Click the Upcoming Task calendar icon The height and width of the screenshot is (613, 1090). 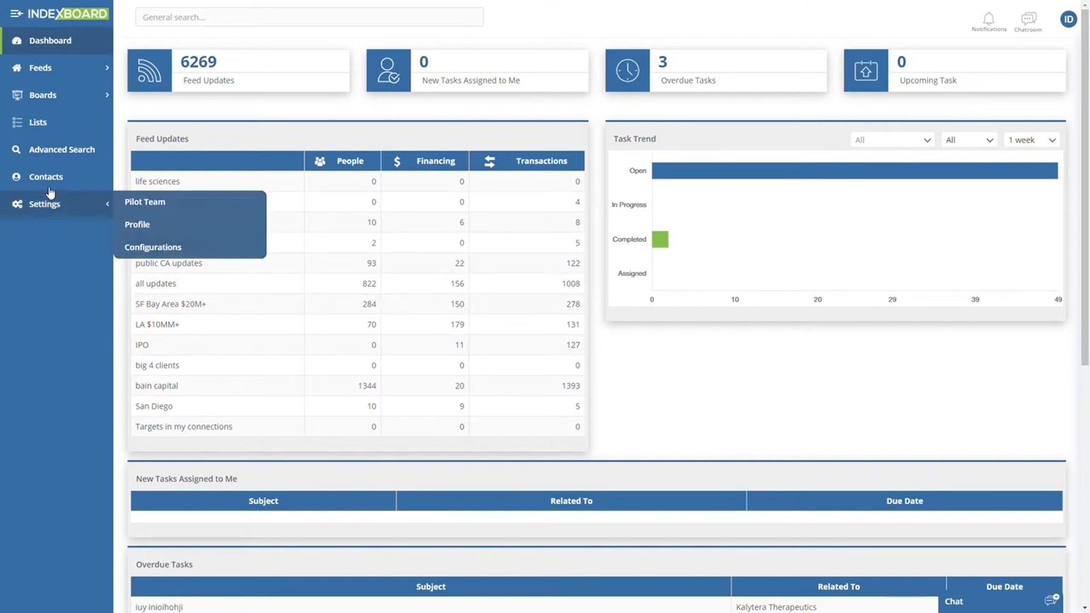pyautogui.click(x=866, y=71)
